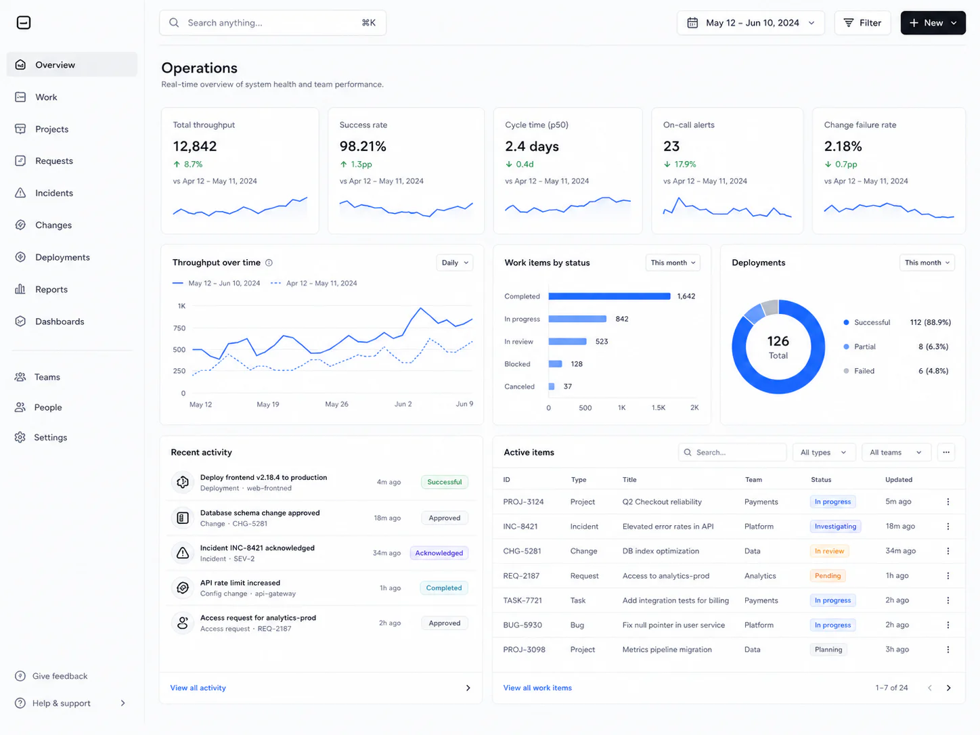Image resolution: width=980 pixels, height=735 pixels.
Task: Click the Completed bar in status chart
Action: pyautogui.click(x=609, y=296)
